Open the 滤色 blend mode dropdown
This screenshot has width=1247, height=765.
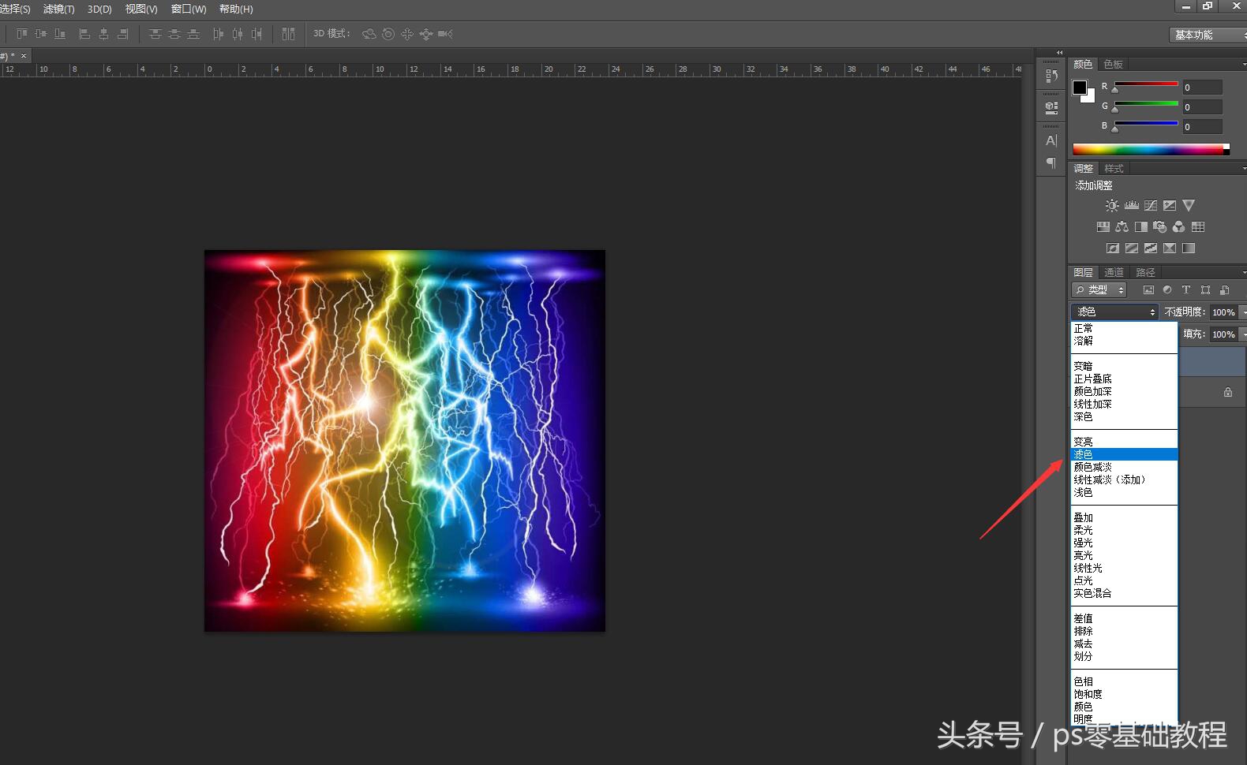pyautogui.click(x=1114, y=312)
